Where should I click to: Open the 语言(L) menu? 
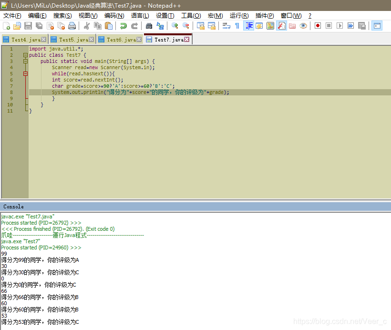140,16
